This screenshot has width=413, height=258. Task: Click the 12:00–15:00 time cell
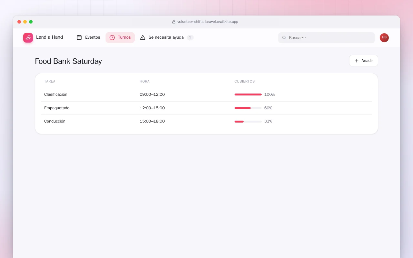(x=152, y=108)
